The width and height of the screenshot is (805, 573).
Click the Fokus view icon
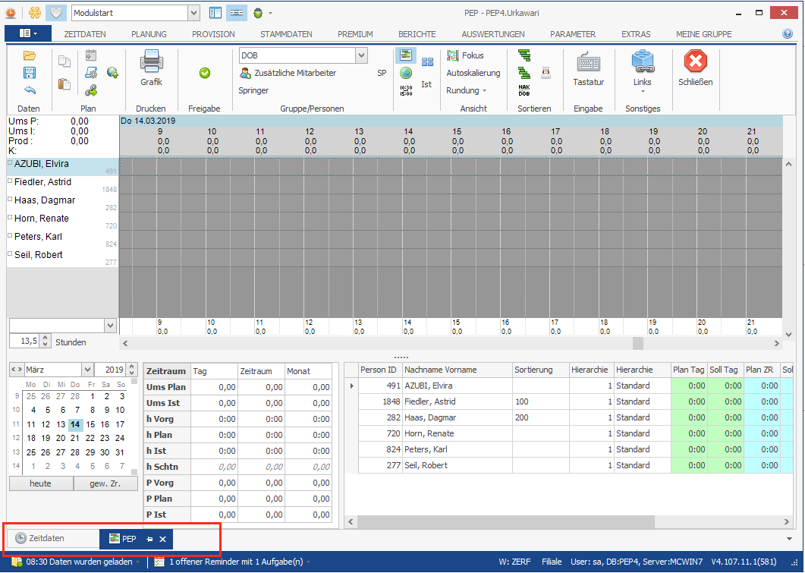453,55
